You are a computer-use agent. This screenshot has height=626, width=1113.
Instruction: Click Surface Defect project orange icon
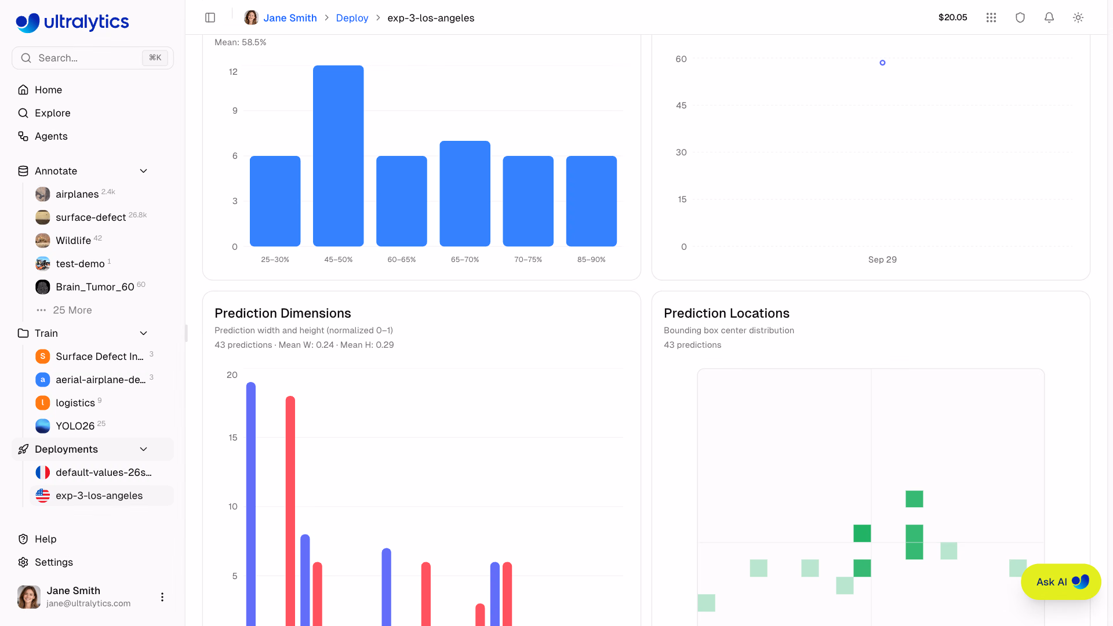[x=43, y=356]
